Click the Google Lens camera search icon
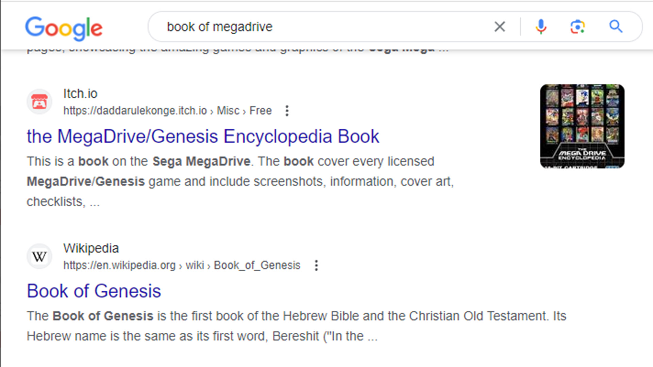The width and height of the screenshot is (653, 367). click(x=577, y=26)
